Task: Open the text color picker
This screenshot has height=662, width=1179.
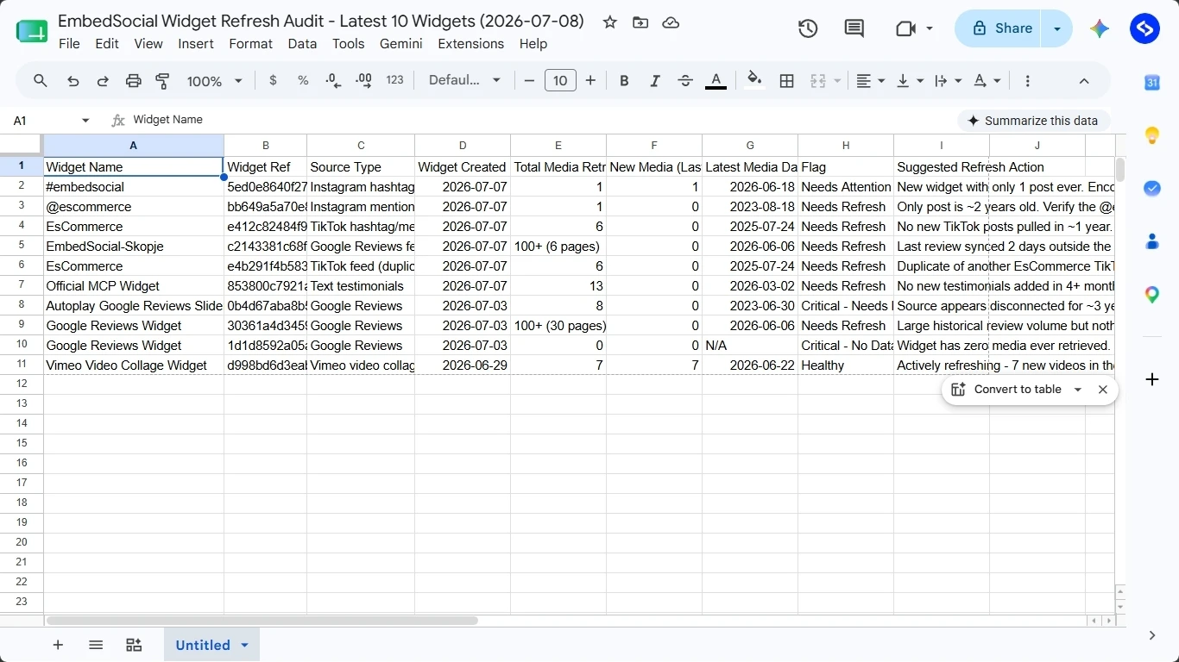Action: coord(716,80)
